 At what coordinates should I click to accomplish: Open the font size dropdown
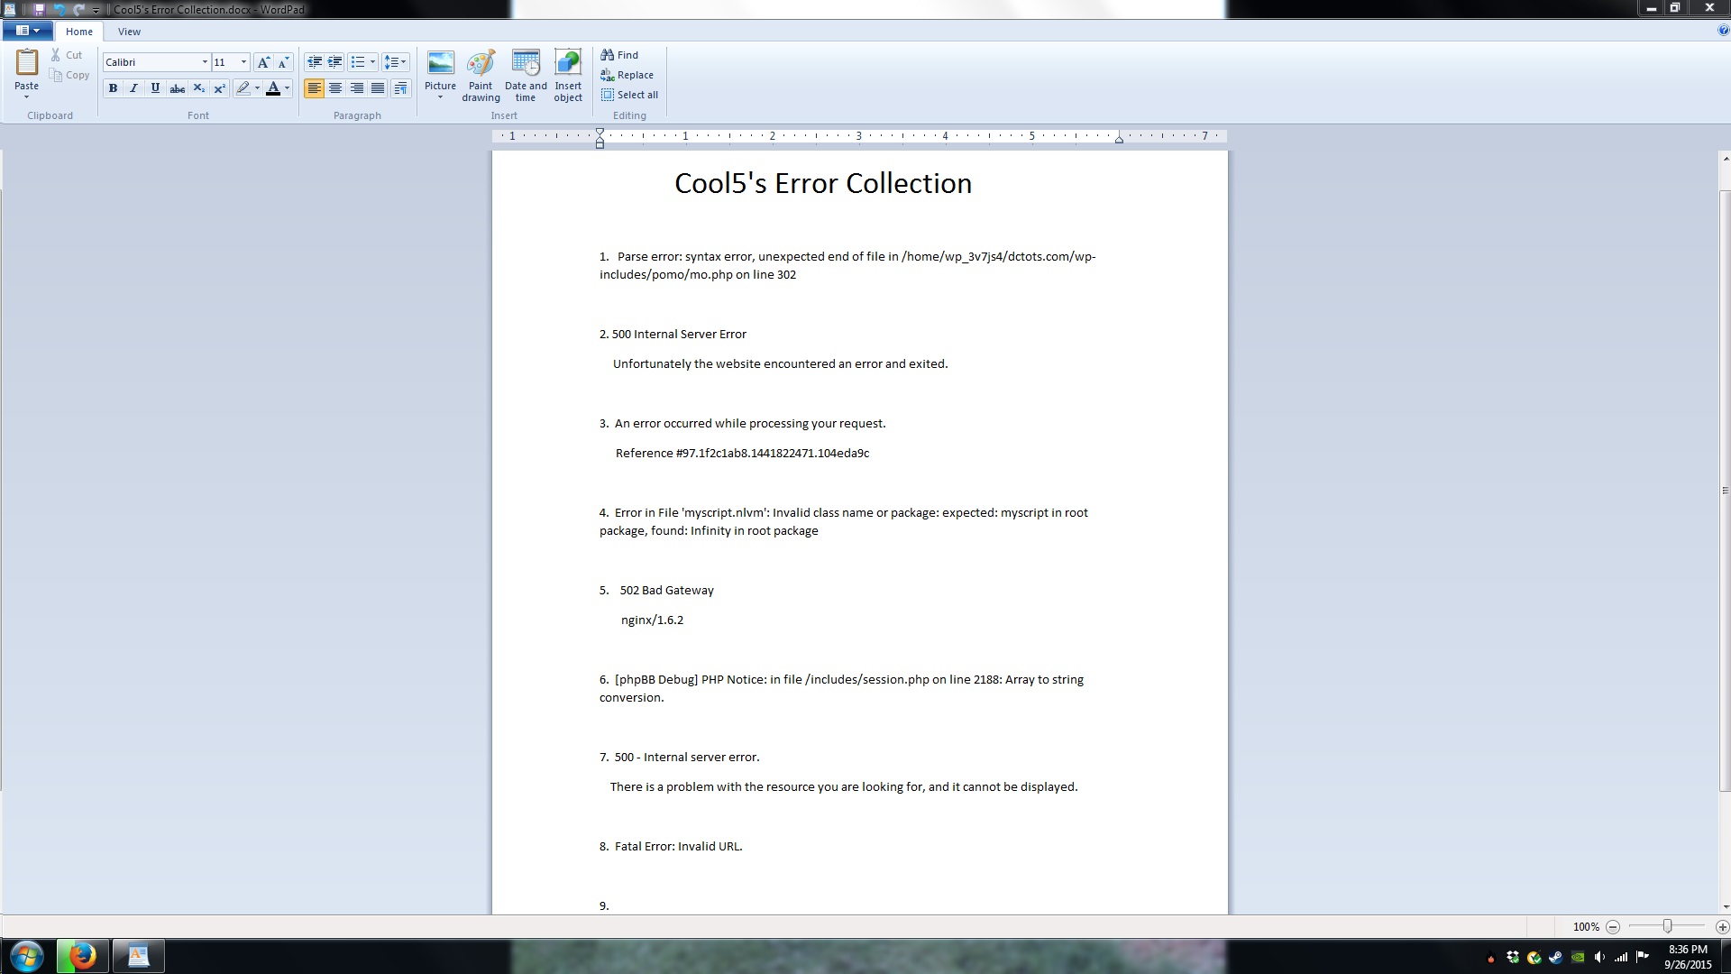click(243, 62)
